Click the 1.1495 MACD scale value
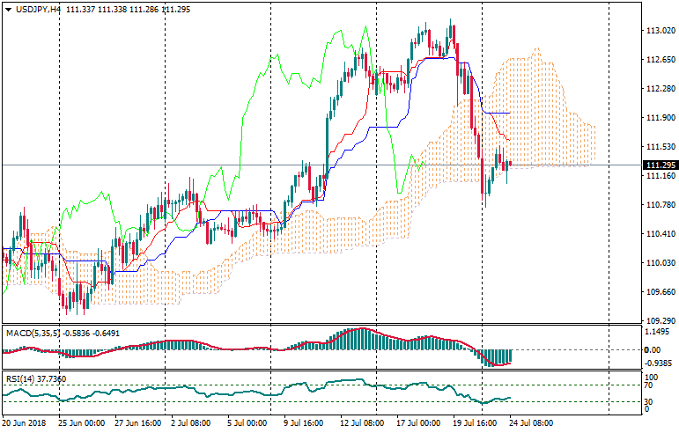This screenshot has height=433, width=679. coord(658,332)
